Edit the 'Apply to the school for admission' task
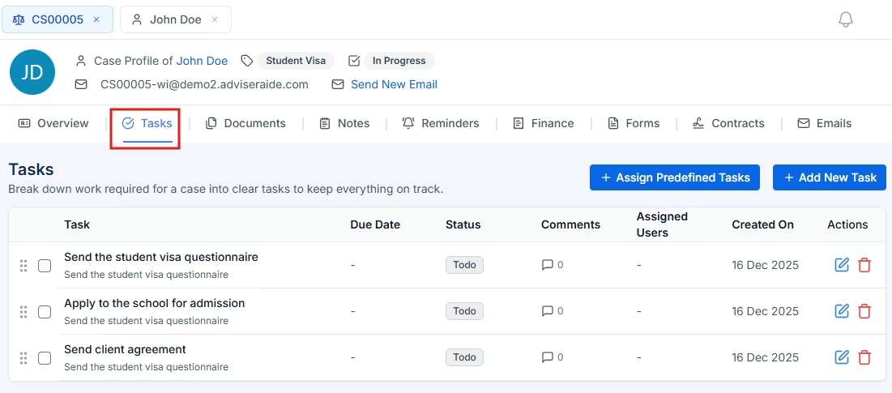The height and width of the screenshot is (393, 892). coord(842,311)
